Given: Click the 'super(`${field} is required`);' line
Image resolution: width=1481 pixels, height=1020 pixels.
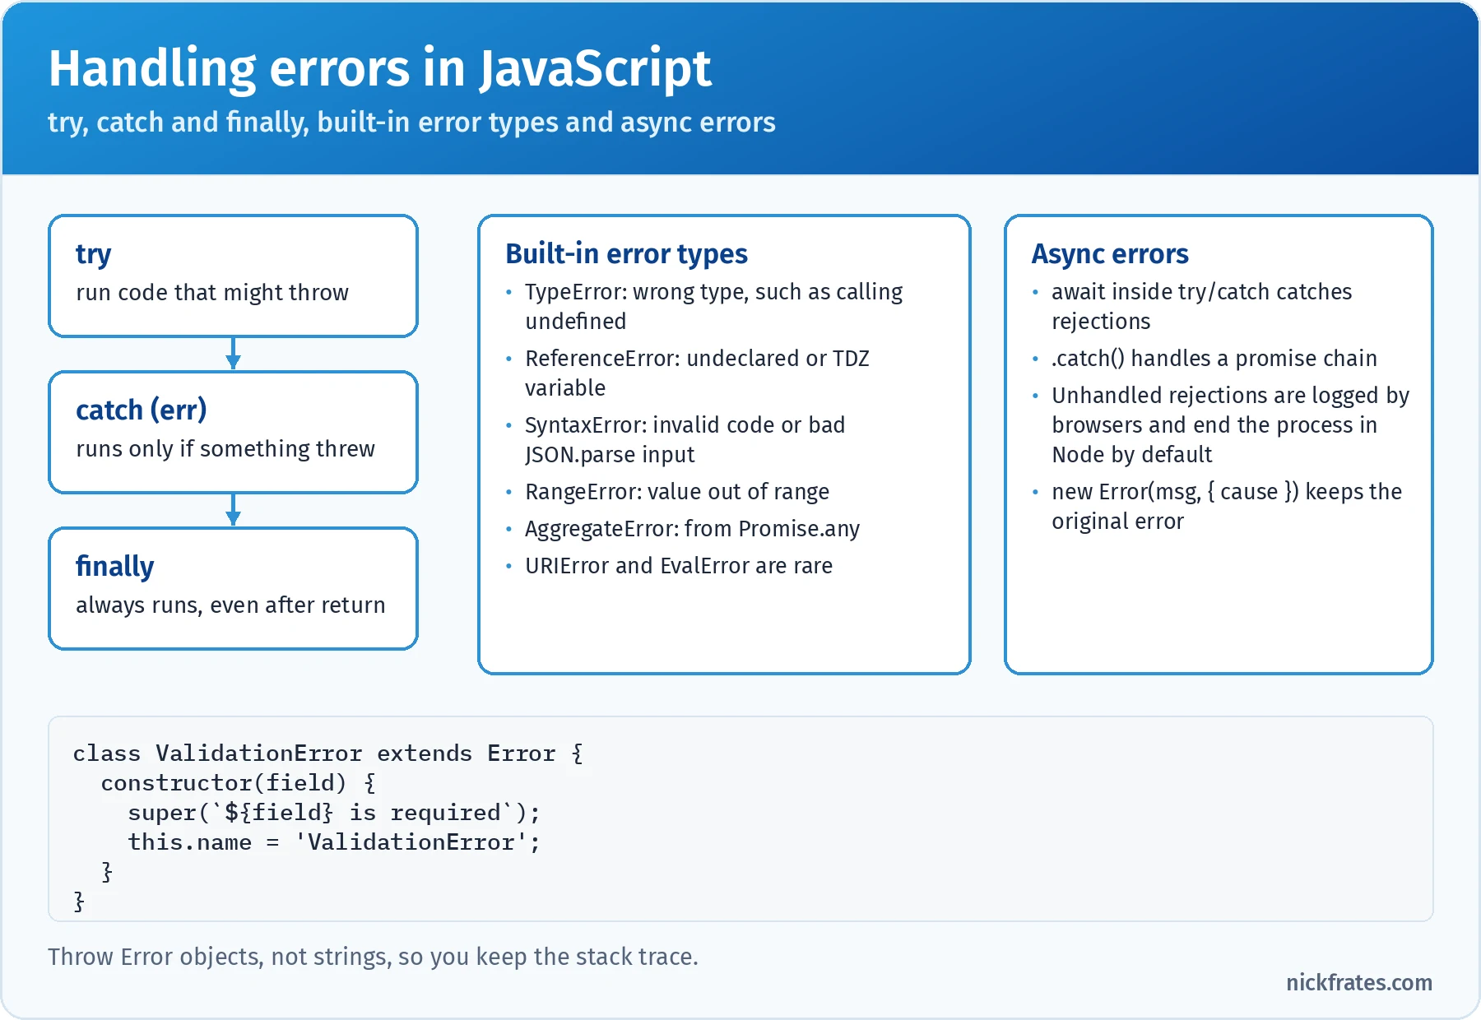Looking at the screenshot, I should pyautogui.click(x=334, y=813).
